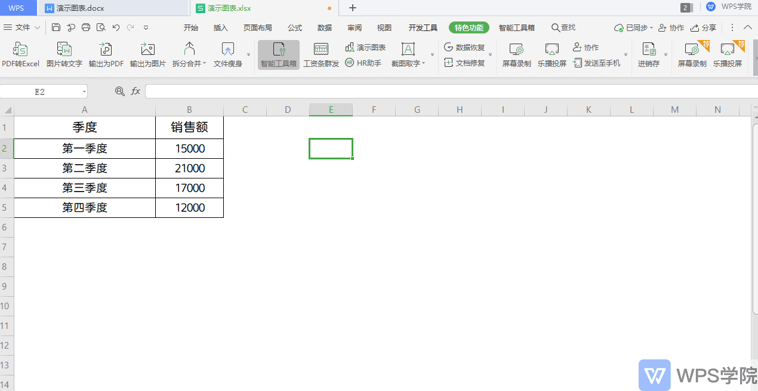758x391 pixels.
Task: Launch 图片转文字 image to text tool
Action: [64, 55]
